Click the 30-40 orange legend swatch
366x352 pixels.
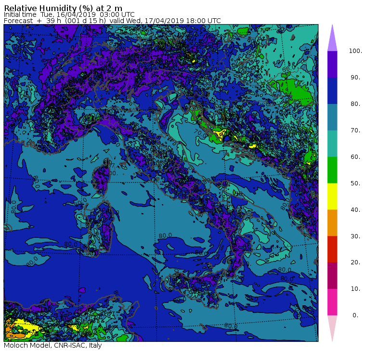(x=332, y=222)
